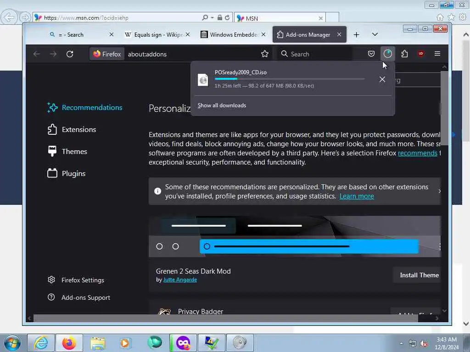Click Internet Explorer Home icon
The height and width of the screenshot is (352, 470).
point(440,17)
